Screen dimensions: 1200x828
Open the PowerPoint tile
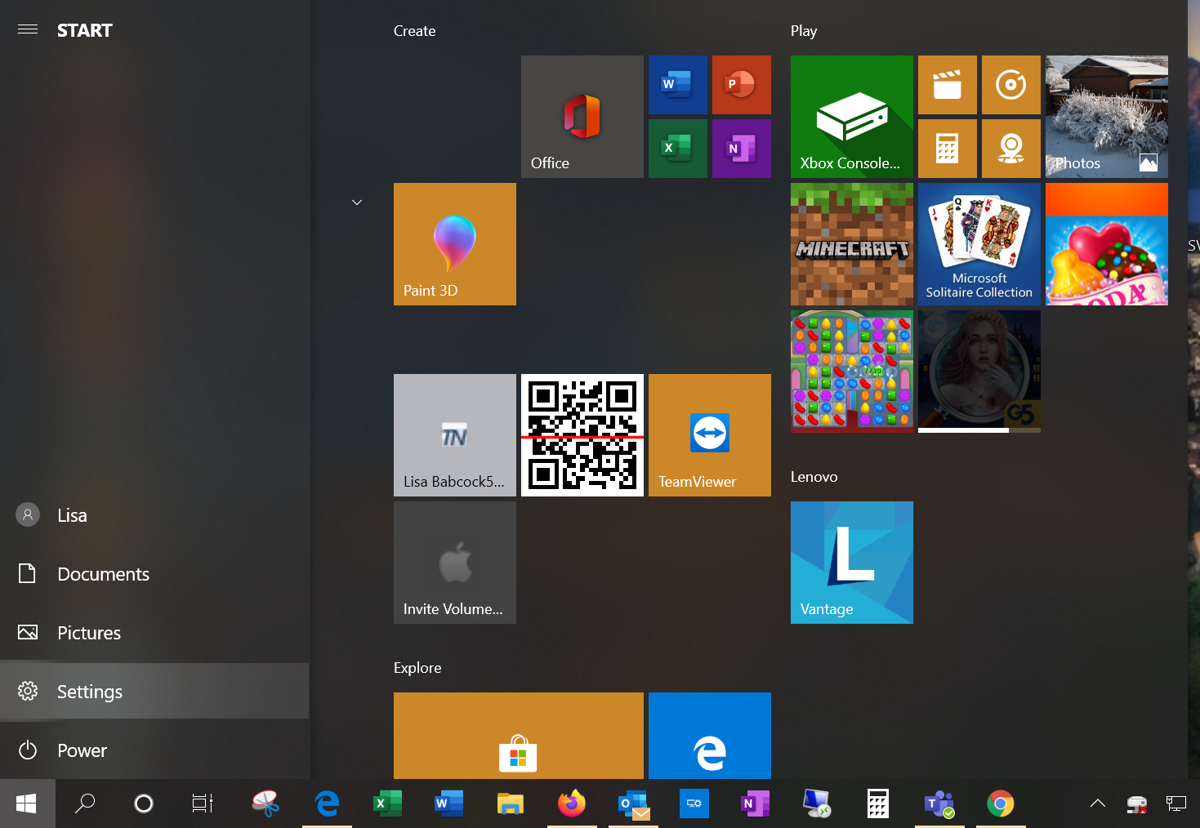coord(741,85)
